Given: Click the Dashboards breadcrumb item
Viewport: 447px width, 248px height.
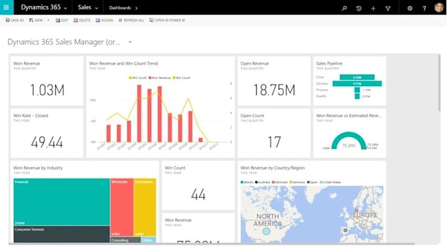Looking at the screenshot, I should (x=120, y=8).
